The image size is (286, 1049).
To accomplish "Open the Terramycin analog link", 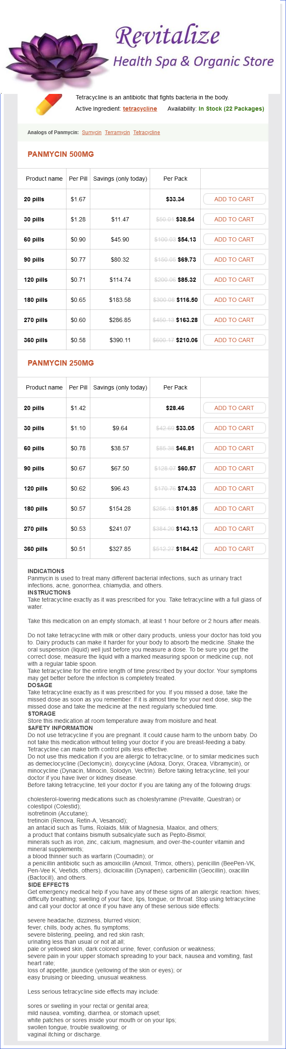I will click(117, 132).
